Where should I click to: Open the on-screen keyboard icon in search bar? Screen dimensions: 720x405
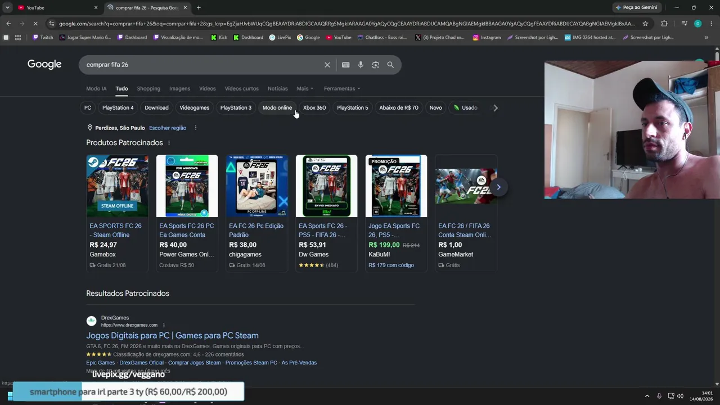346,65
